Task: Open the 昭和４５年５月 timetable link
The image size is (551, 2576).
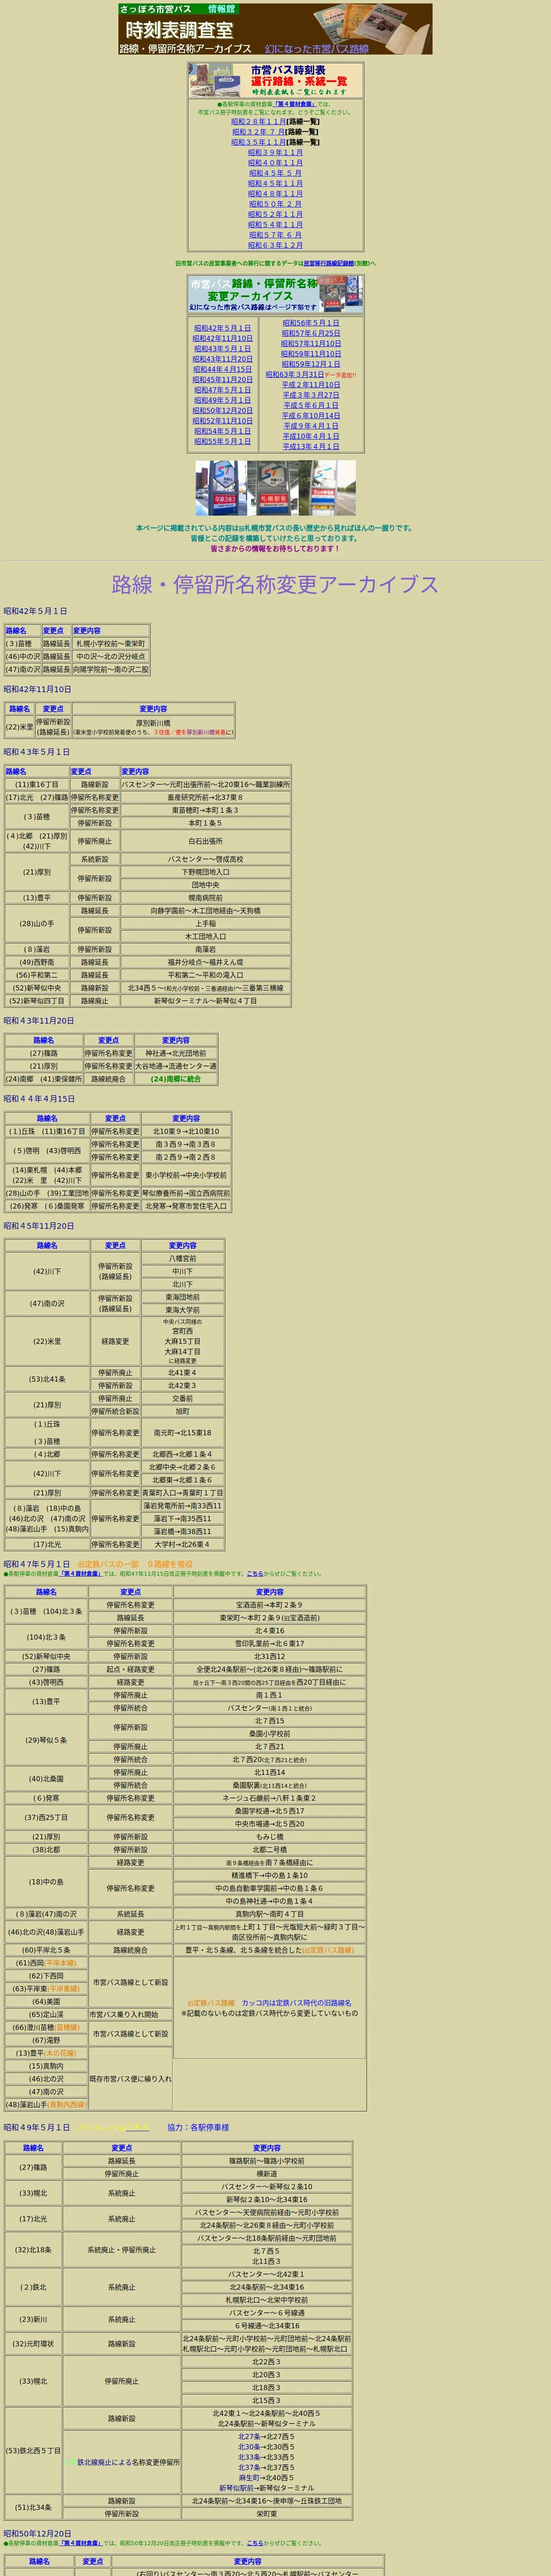Action: pyautogui.click(x=275, y=173)
